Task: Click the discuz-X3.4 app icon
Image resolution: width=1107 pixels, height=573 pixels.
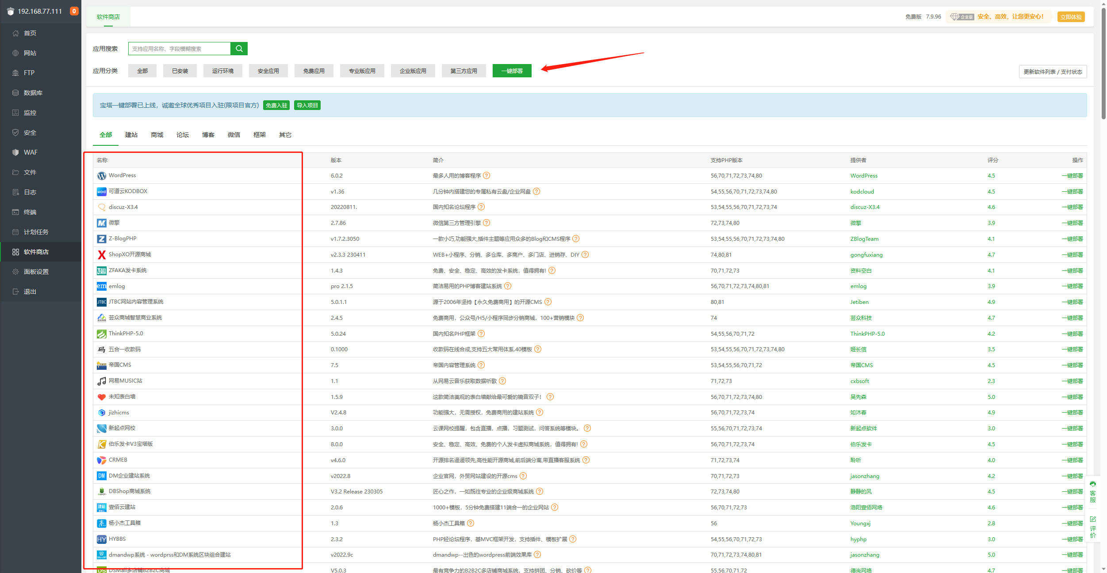Action: click(102, 207)
